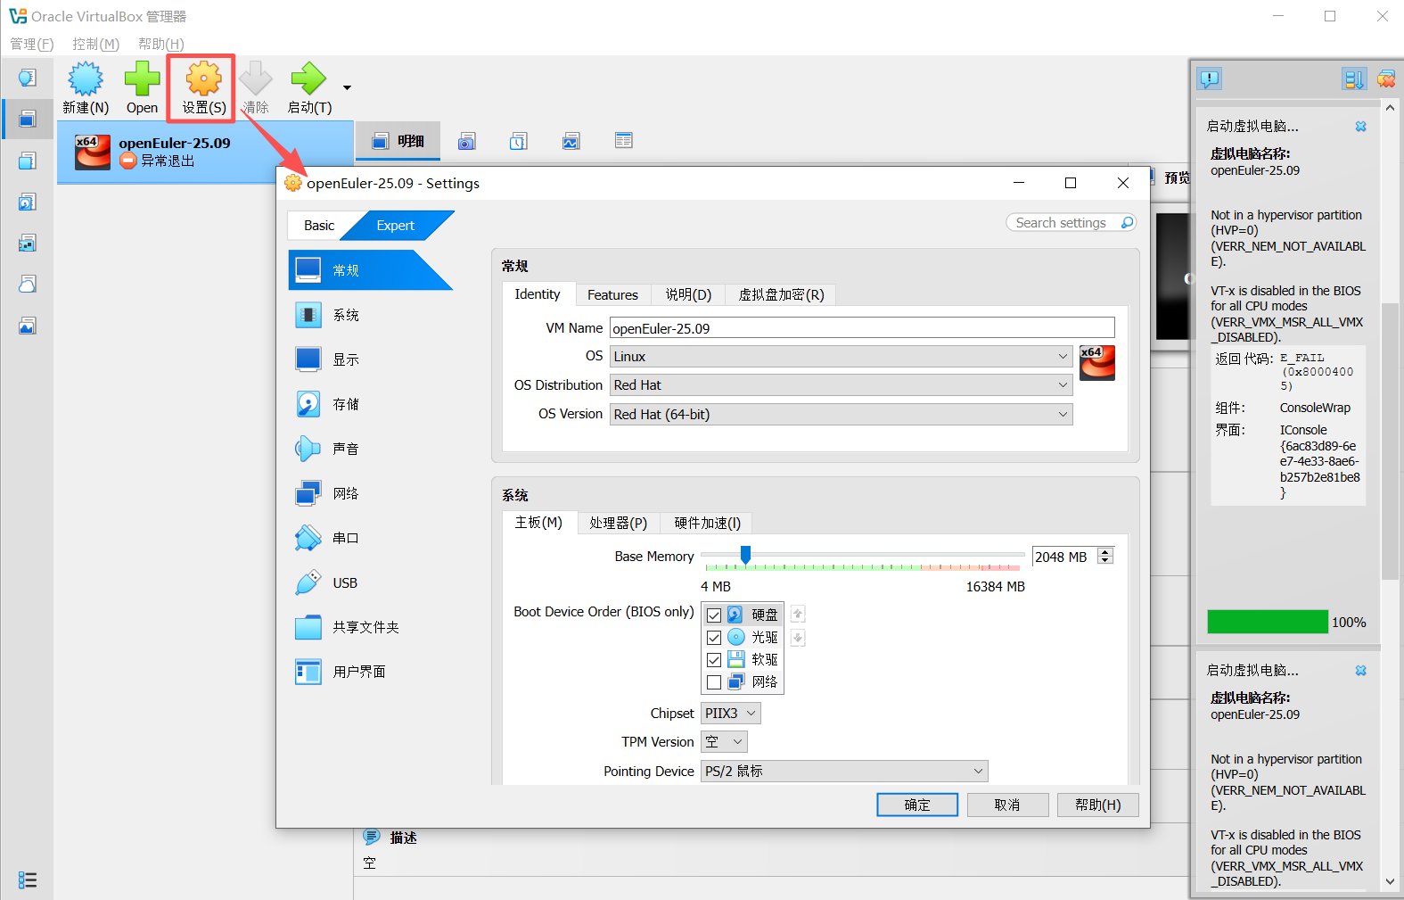Enable the Network (网络) boot device checkbox
The height and width of the screenshot is (900, 1404).
pyautogui.click(x=714, y=682)
